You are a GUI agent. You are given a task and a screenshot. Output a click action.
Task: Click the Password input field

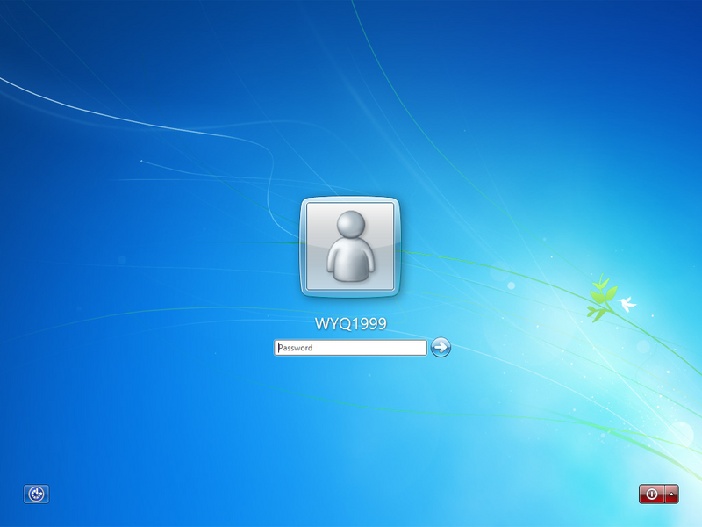click(x=350, y=348)
